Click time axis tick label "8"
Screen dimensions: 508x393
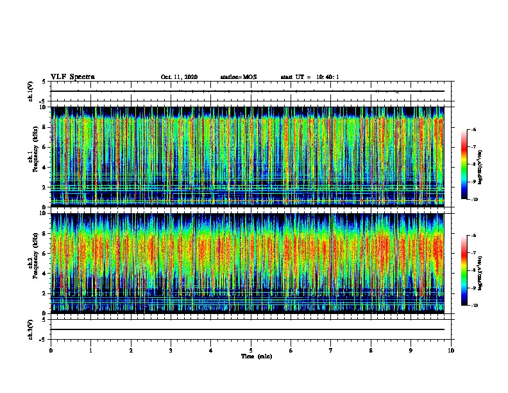point(371,351)
